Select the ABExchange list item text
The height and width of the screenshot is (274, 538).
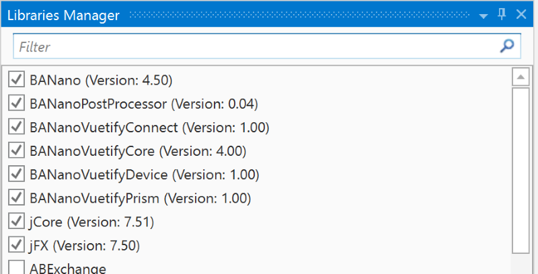[67, 268]
